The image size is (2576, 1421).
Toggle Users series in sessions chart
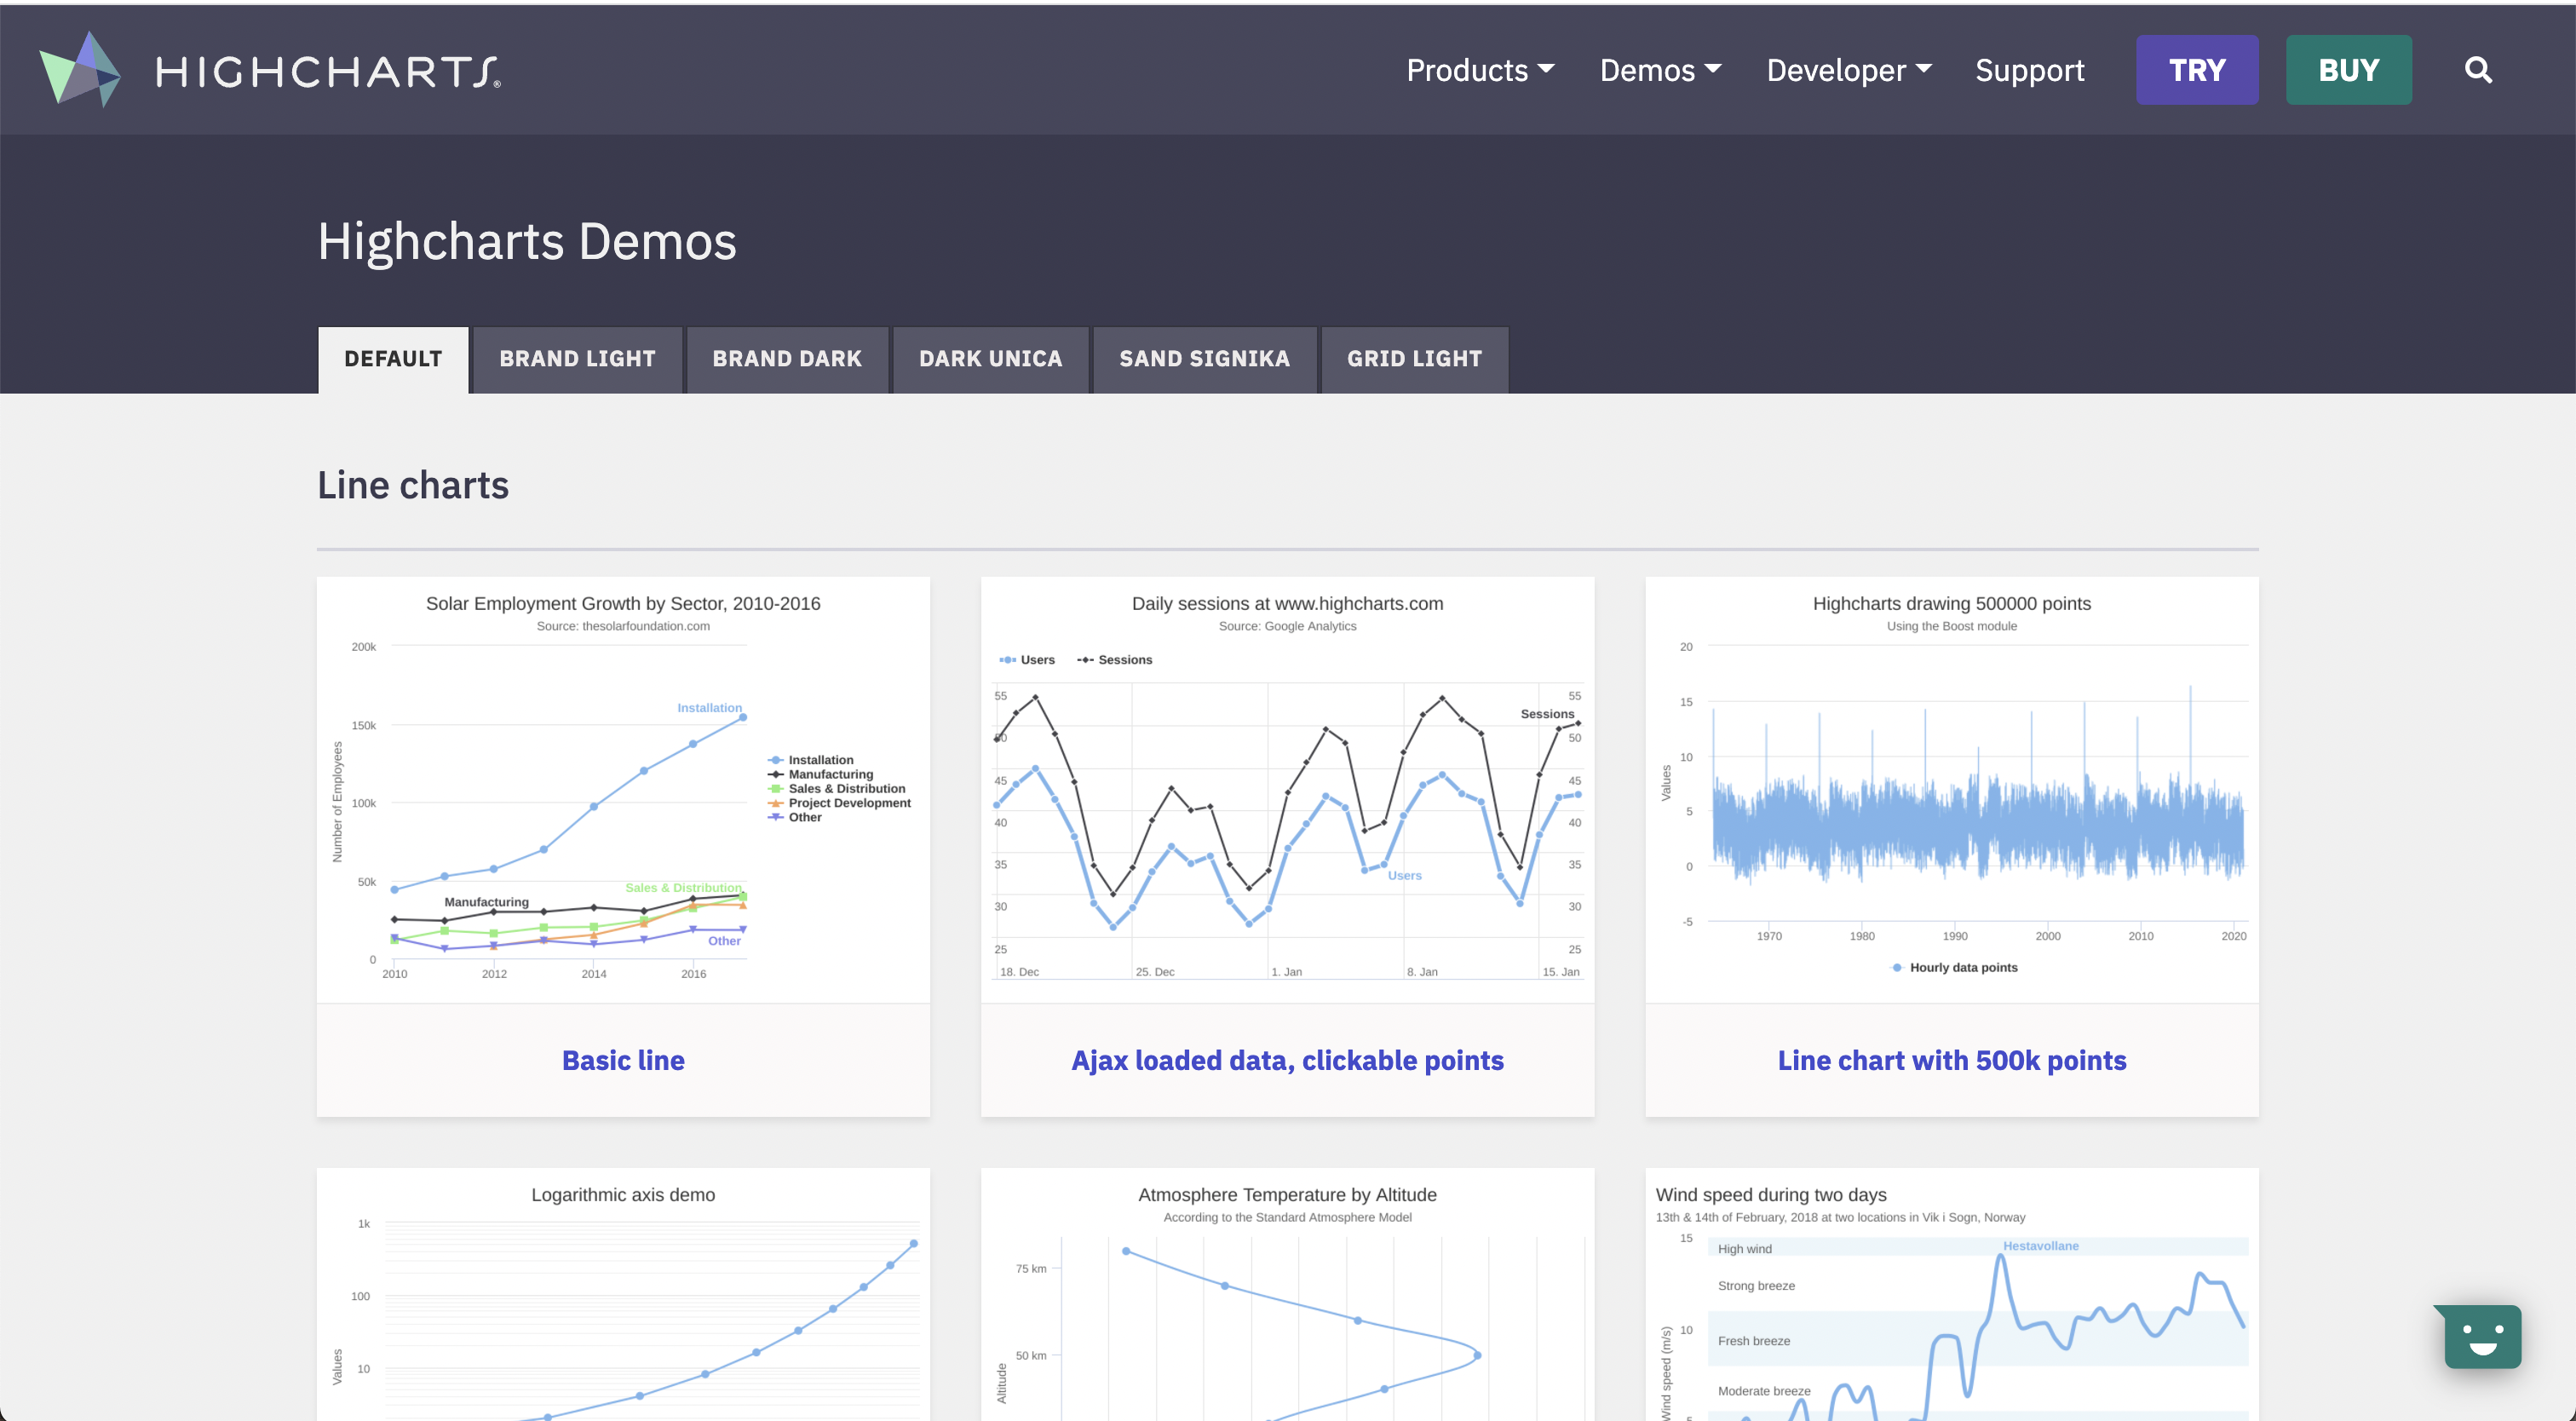1027,660
